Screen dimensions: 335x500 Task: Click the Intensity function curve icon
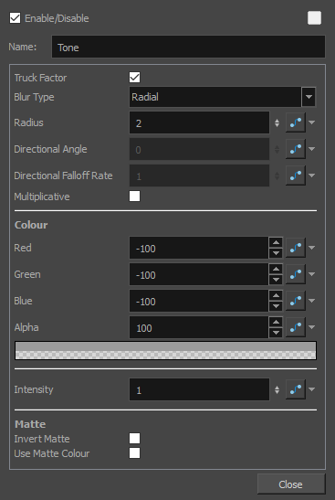tap(296, 389)
